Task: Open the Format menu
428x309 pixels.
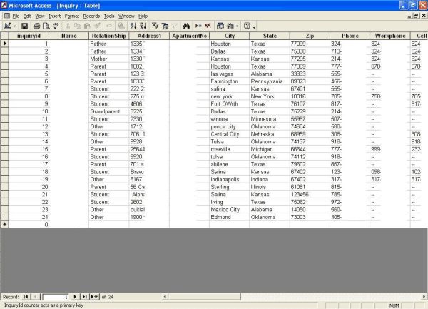Action: pos(72,16)
